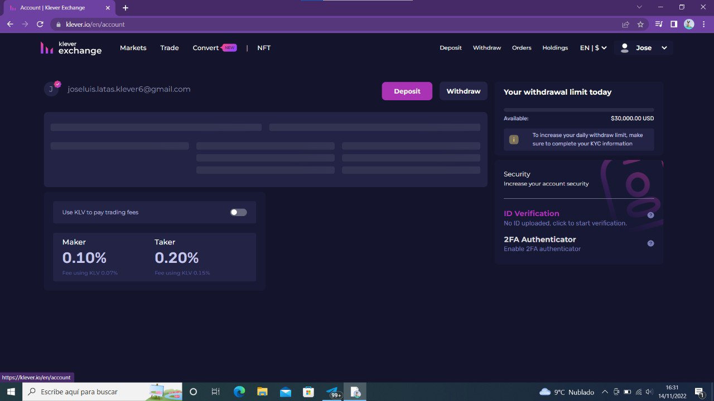Open the Mail app in the taskbar
The image size is (714, 401).
click(285, 392)
